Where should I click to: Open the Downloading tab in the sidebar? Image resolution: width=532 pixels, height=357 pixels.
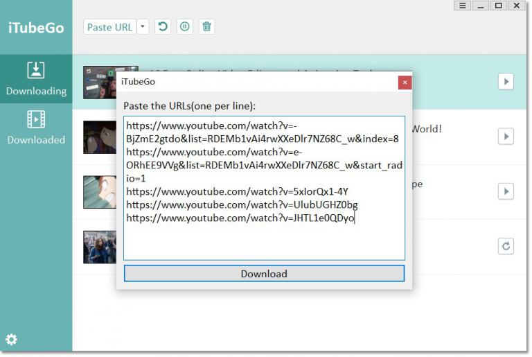click(x=36, y=78)
